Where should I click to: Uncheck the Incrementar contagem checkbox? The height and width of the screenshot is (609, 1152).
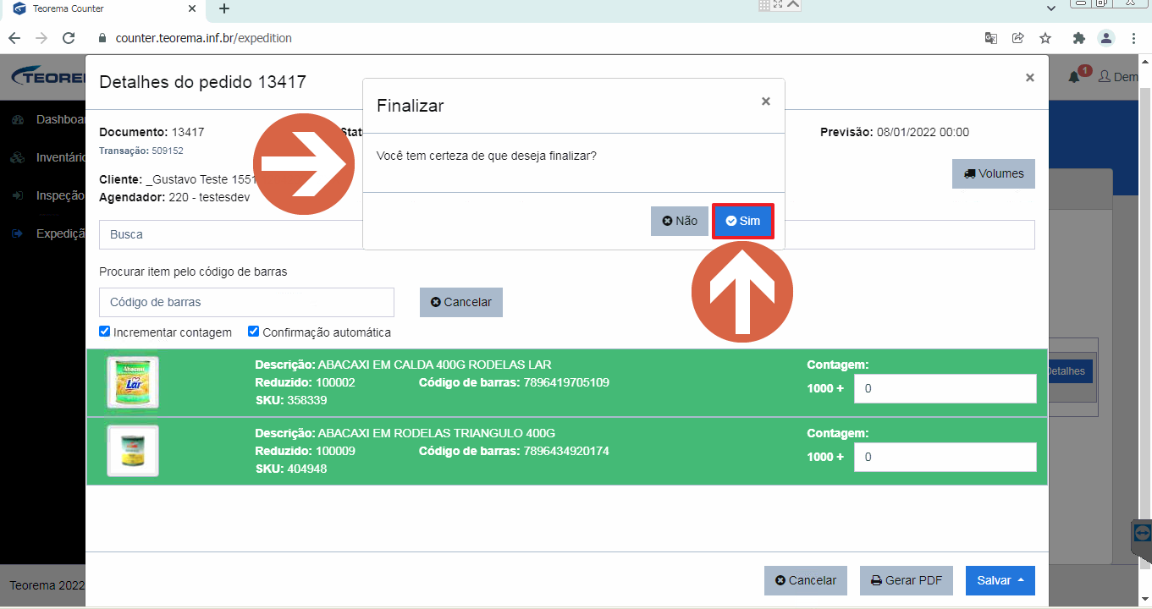click(105, 332)
